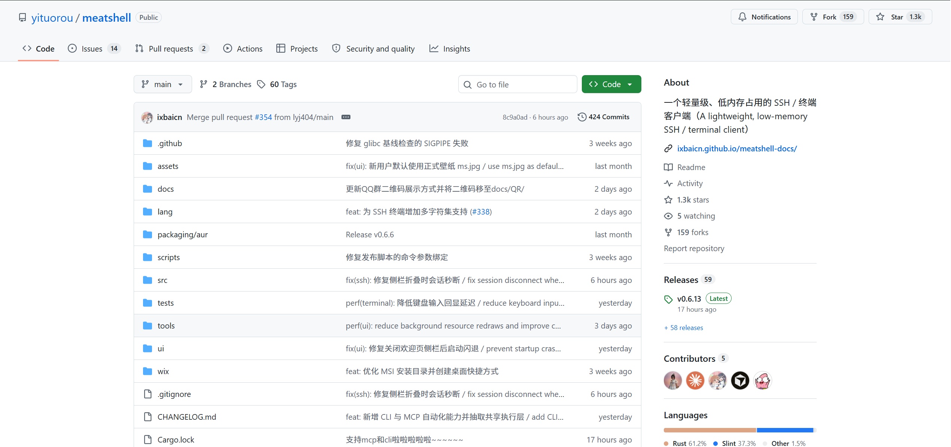The image size is (951, 447).
Task: Open the v0.6.13 latest release
Action: [x=689, y=299]
